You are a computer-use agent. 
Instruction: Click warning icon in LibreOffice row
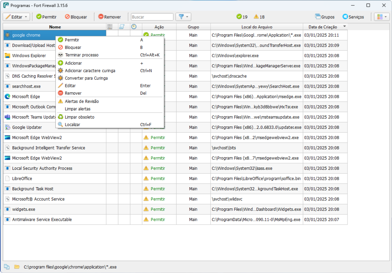(x=146, y=178)
